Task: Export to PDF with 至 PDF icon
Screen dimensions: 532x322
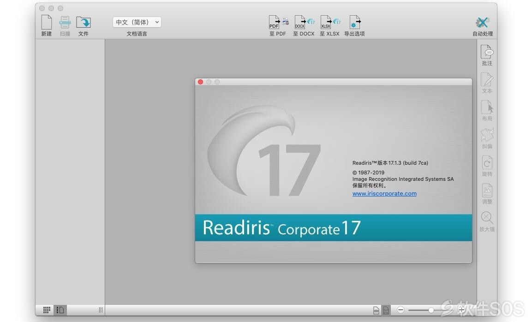Action: 274,22
